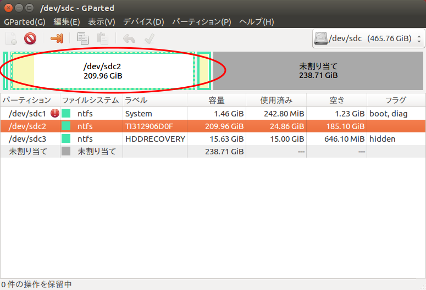This screenshot has height=290, width=426.
Task: Click the gray swatch of unallocated row
Action: tap(66, 151)
